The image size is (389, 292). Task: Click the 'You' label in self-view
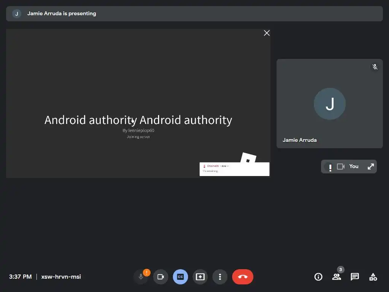(x=354, y=167)
